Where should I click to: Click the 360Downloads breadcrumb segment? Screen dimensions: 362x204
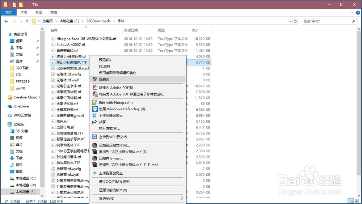(x=98, y=21)
